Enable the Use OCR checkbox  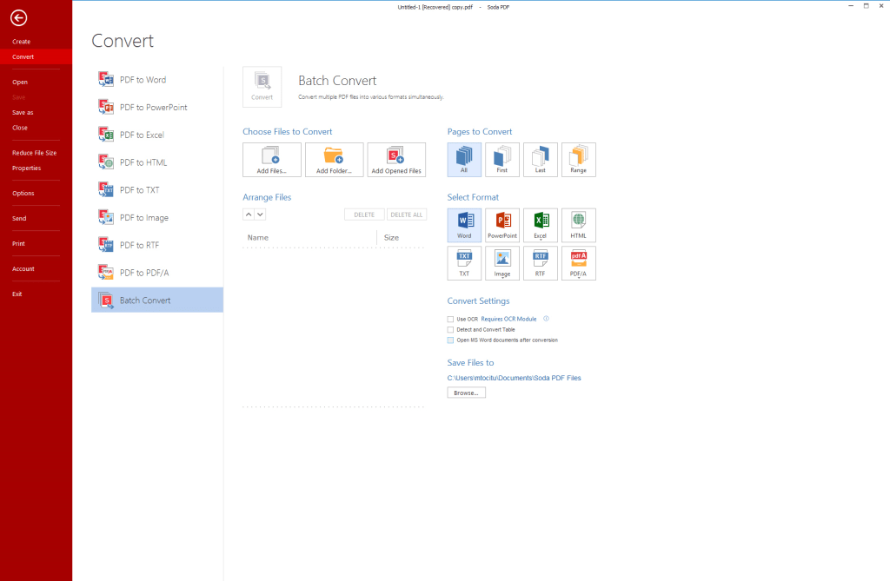[451, 320]
